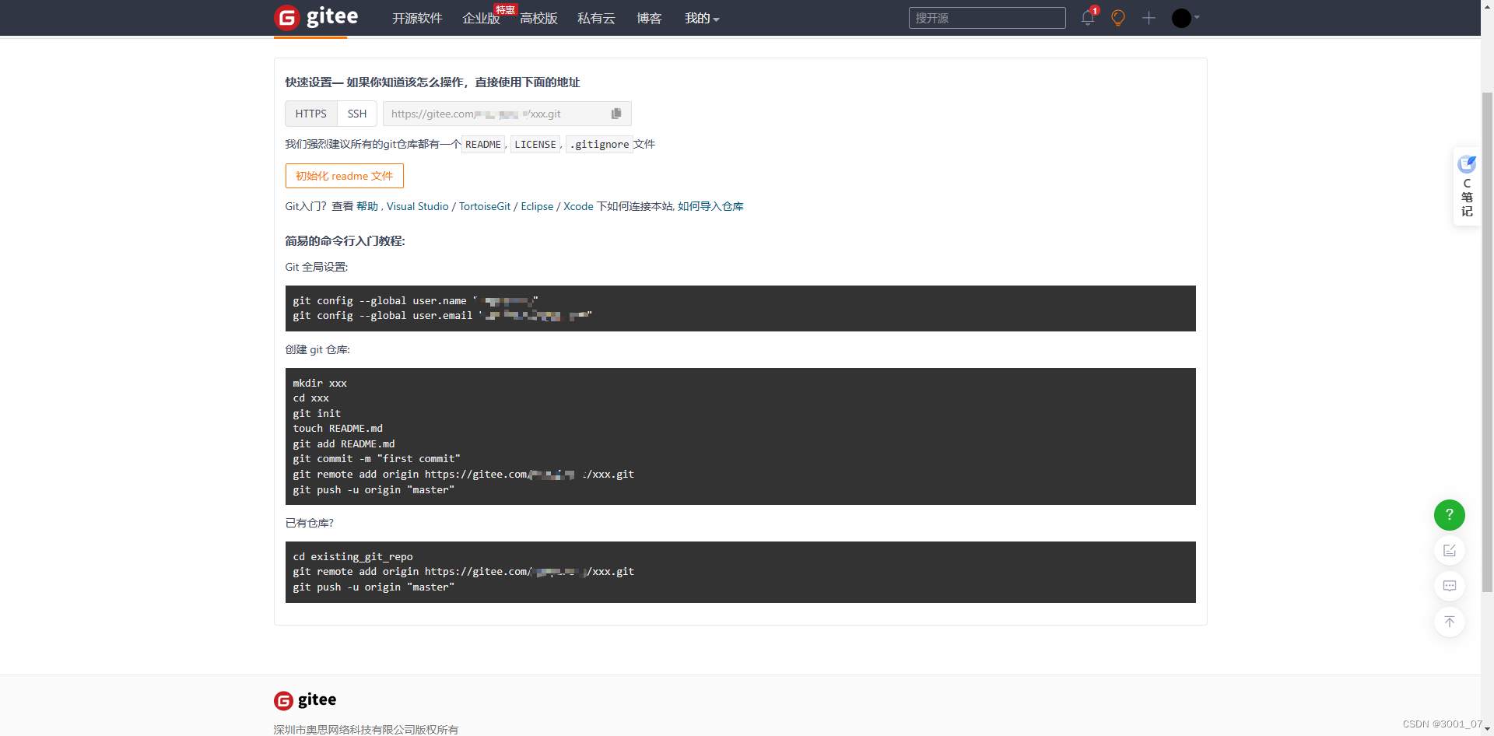Click the Gitee logo in navigation bar

pyautogui.click(x=315, y=17)
